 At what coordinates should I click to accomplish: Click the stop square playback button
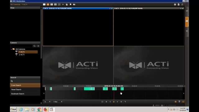(102, 102)
